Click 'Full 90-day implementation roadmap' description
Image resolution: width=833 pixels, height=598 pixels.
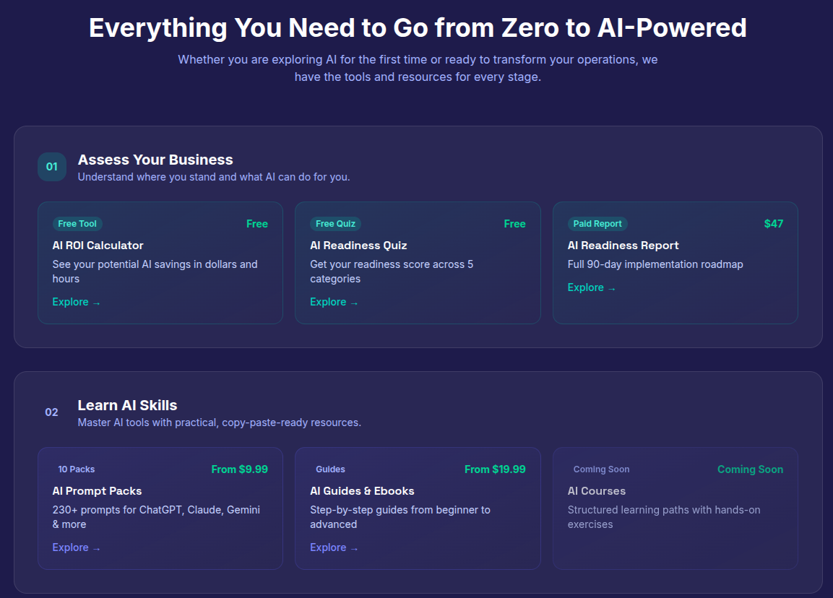coord(655,264)
